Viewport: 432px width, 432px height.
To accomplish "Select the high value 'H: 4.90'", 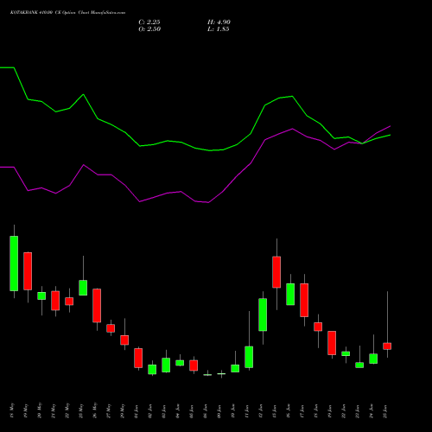I will coord(219,22).
